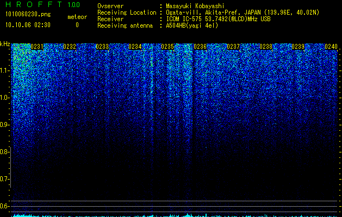Screen dimensions: 342x217
Task: Click the 0231 time marker
Action: 37,47
